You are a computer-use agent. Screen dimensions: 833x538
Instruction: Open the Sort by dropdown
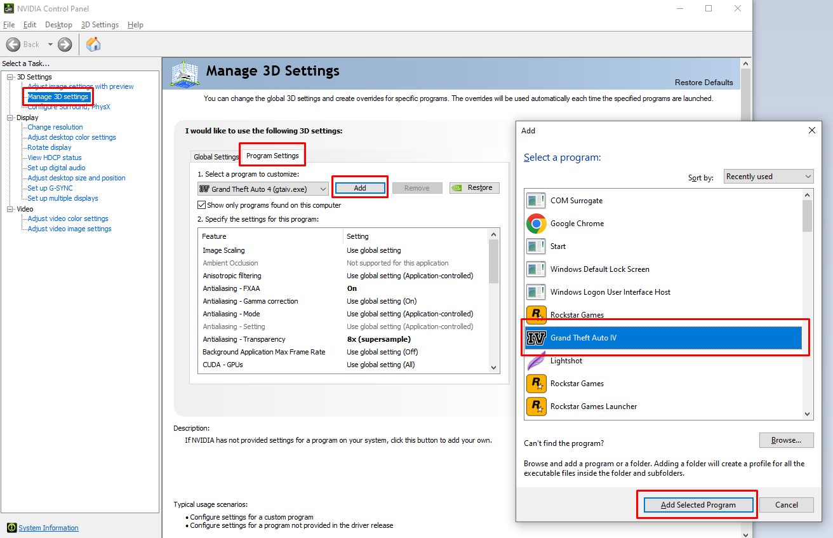point(769,177)
